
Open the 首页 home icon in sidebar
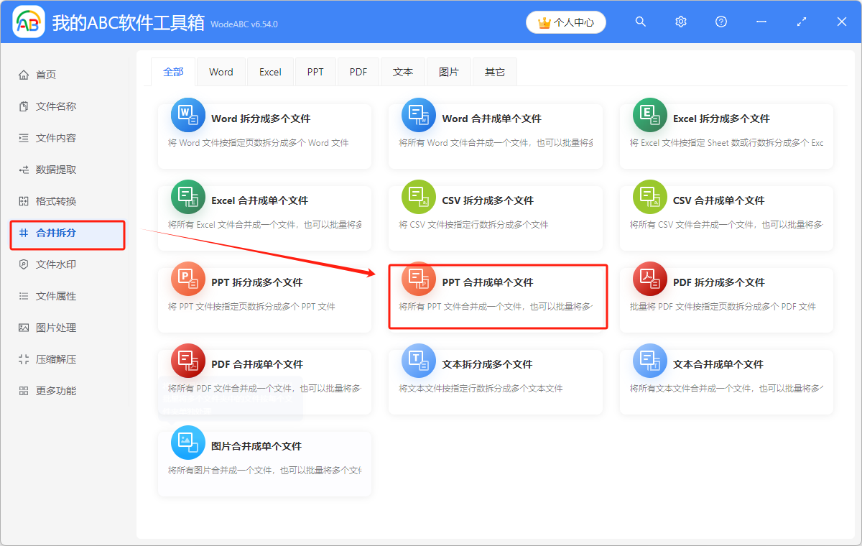[22, 74]
